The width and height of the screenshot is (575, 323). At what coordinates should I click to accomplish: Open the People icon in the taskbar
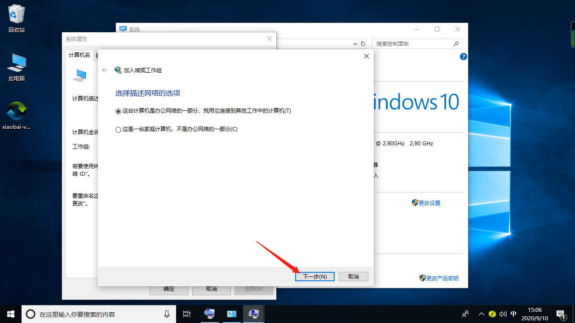[466, 314]
